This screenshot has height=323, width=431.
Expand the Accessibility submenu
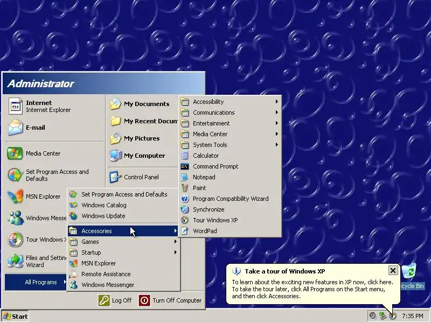tap(230, 102)
